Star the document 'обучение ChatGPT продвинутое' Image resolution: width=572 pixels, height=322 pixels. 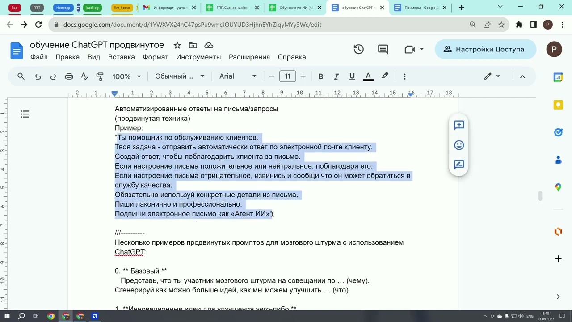(177, 45)
